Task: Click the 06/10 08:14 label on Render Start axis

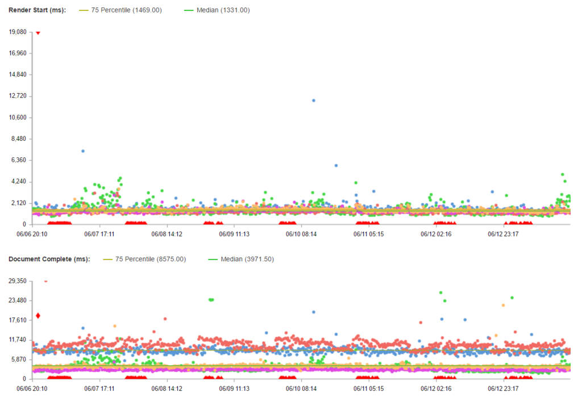Action: [301, 234]
